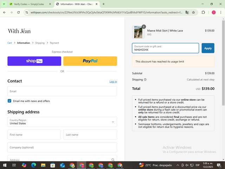This screenshot has width=225, height=169.
Task: Open a new browser tab
Action: click(x=103, y=4)
